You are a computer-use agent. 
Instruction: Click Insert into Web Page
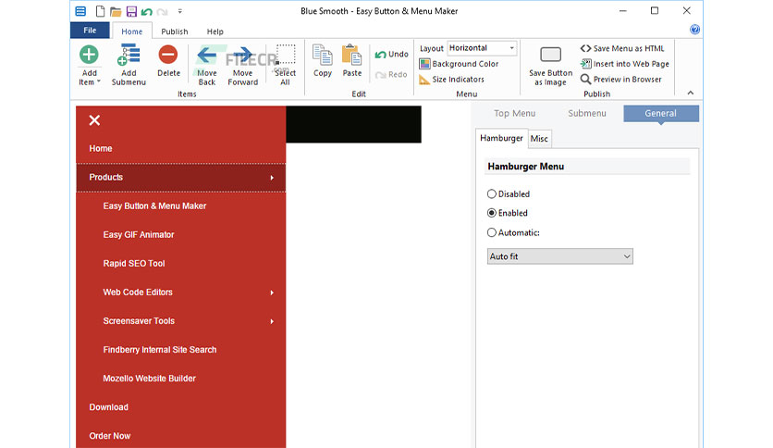pos(625,64)
